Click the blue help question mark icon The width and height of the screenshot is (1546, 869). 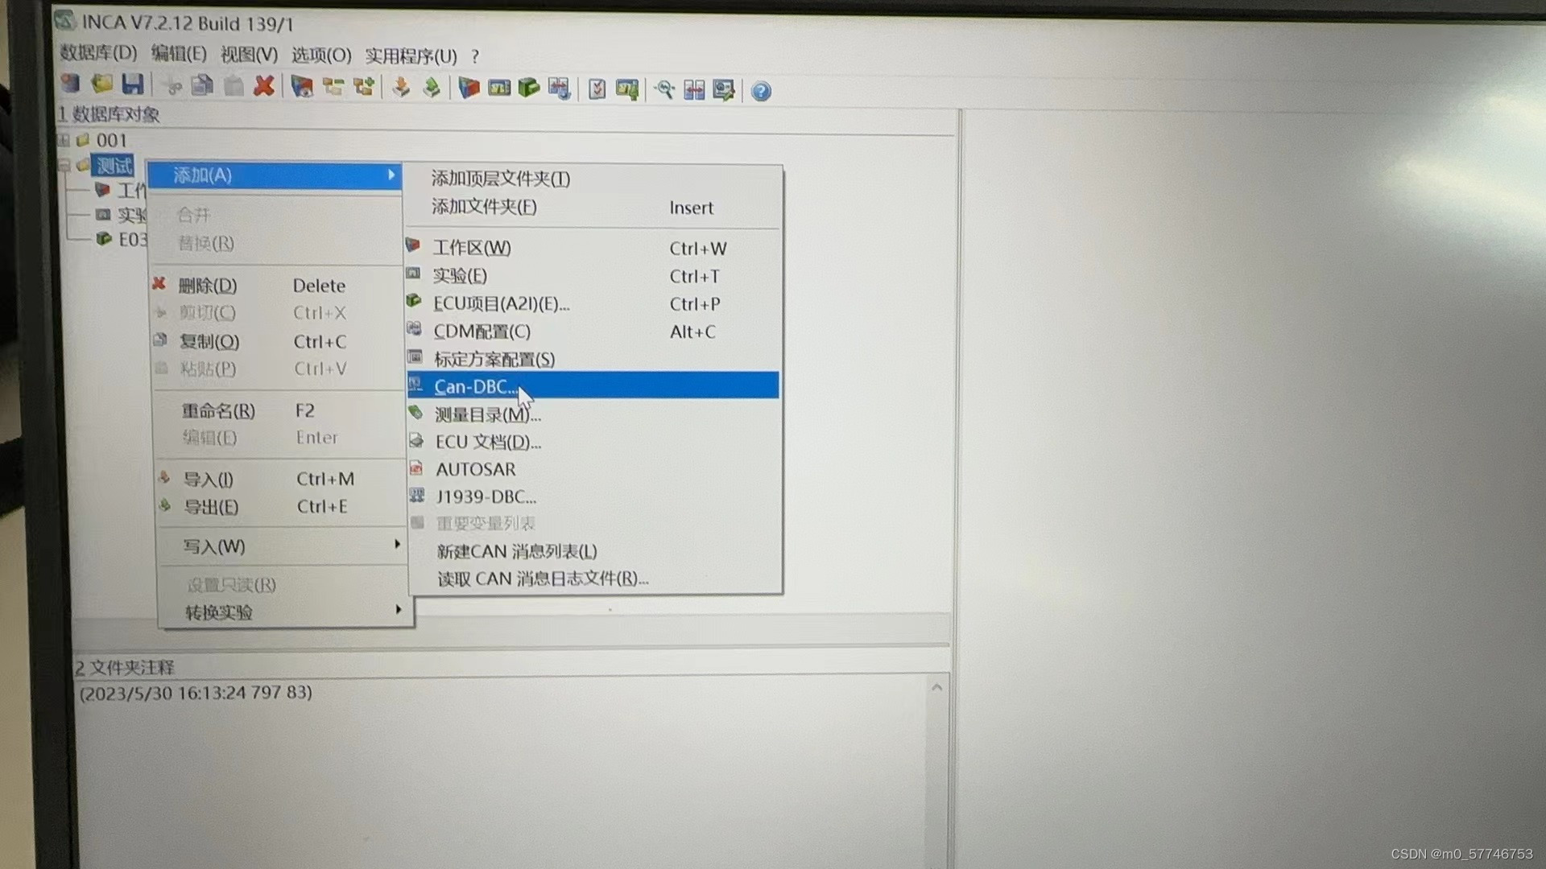point(760,91)
